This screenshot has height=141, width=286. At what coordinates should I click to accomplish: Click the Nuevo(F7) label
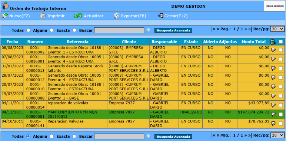(x=20, y=16)
